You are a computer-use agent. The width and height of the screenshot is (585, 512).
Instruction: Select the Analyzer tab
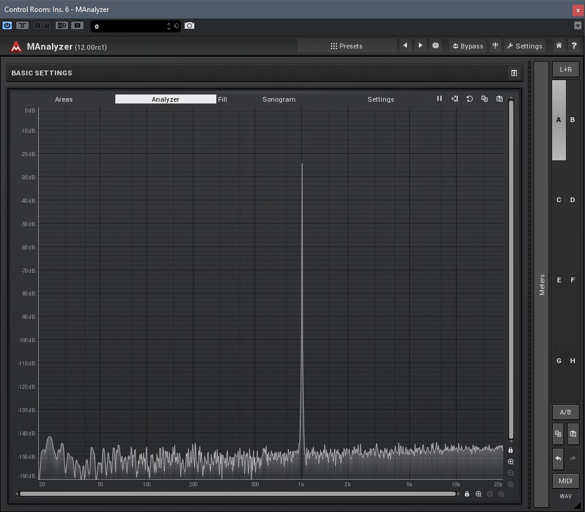point(166,99)
